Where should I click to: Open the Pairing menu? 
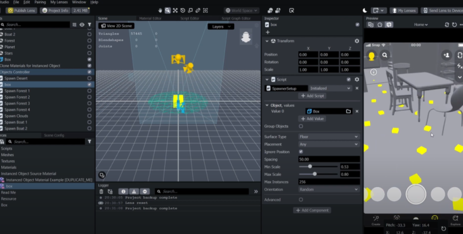tap(40, 2)
